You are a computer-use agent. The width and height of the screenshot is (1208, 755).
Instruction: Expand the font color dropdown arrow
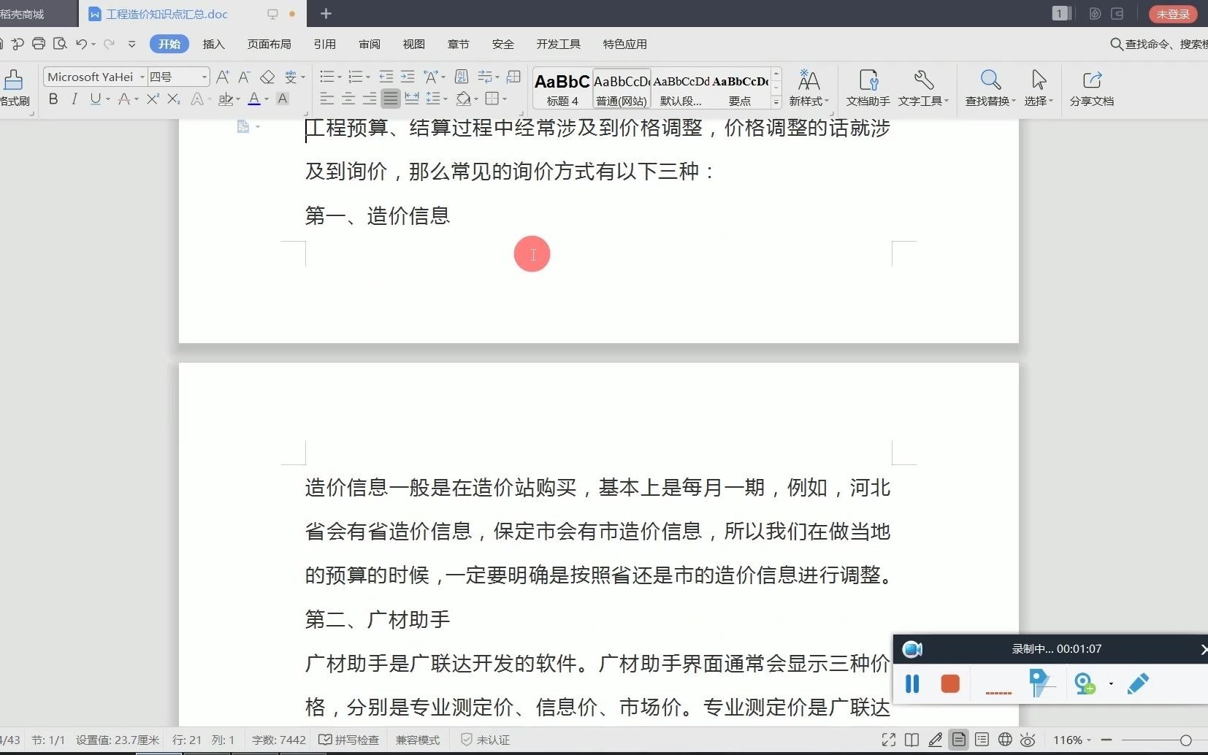pos(267,99)
